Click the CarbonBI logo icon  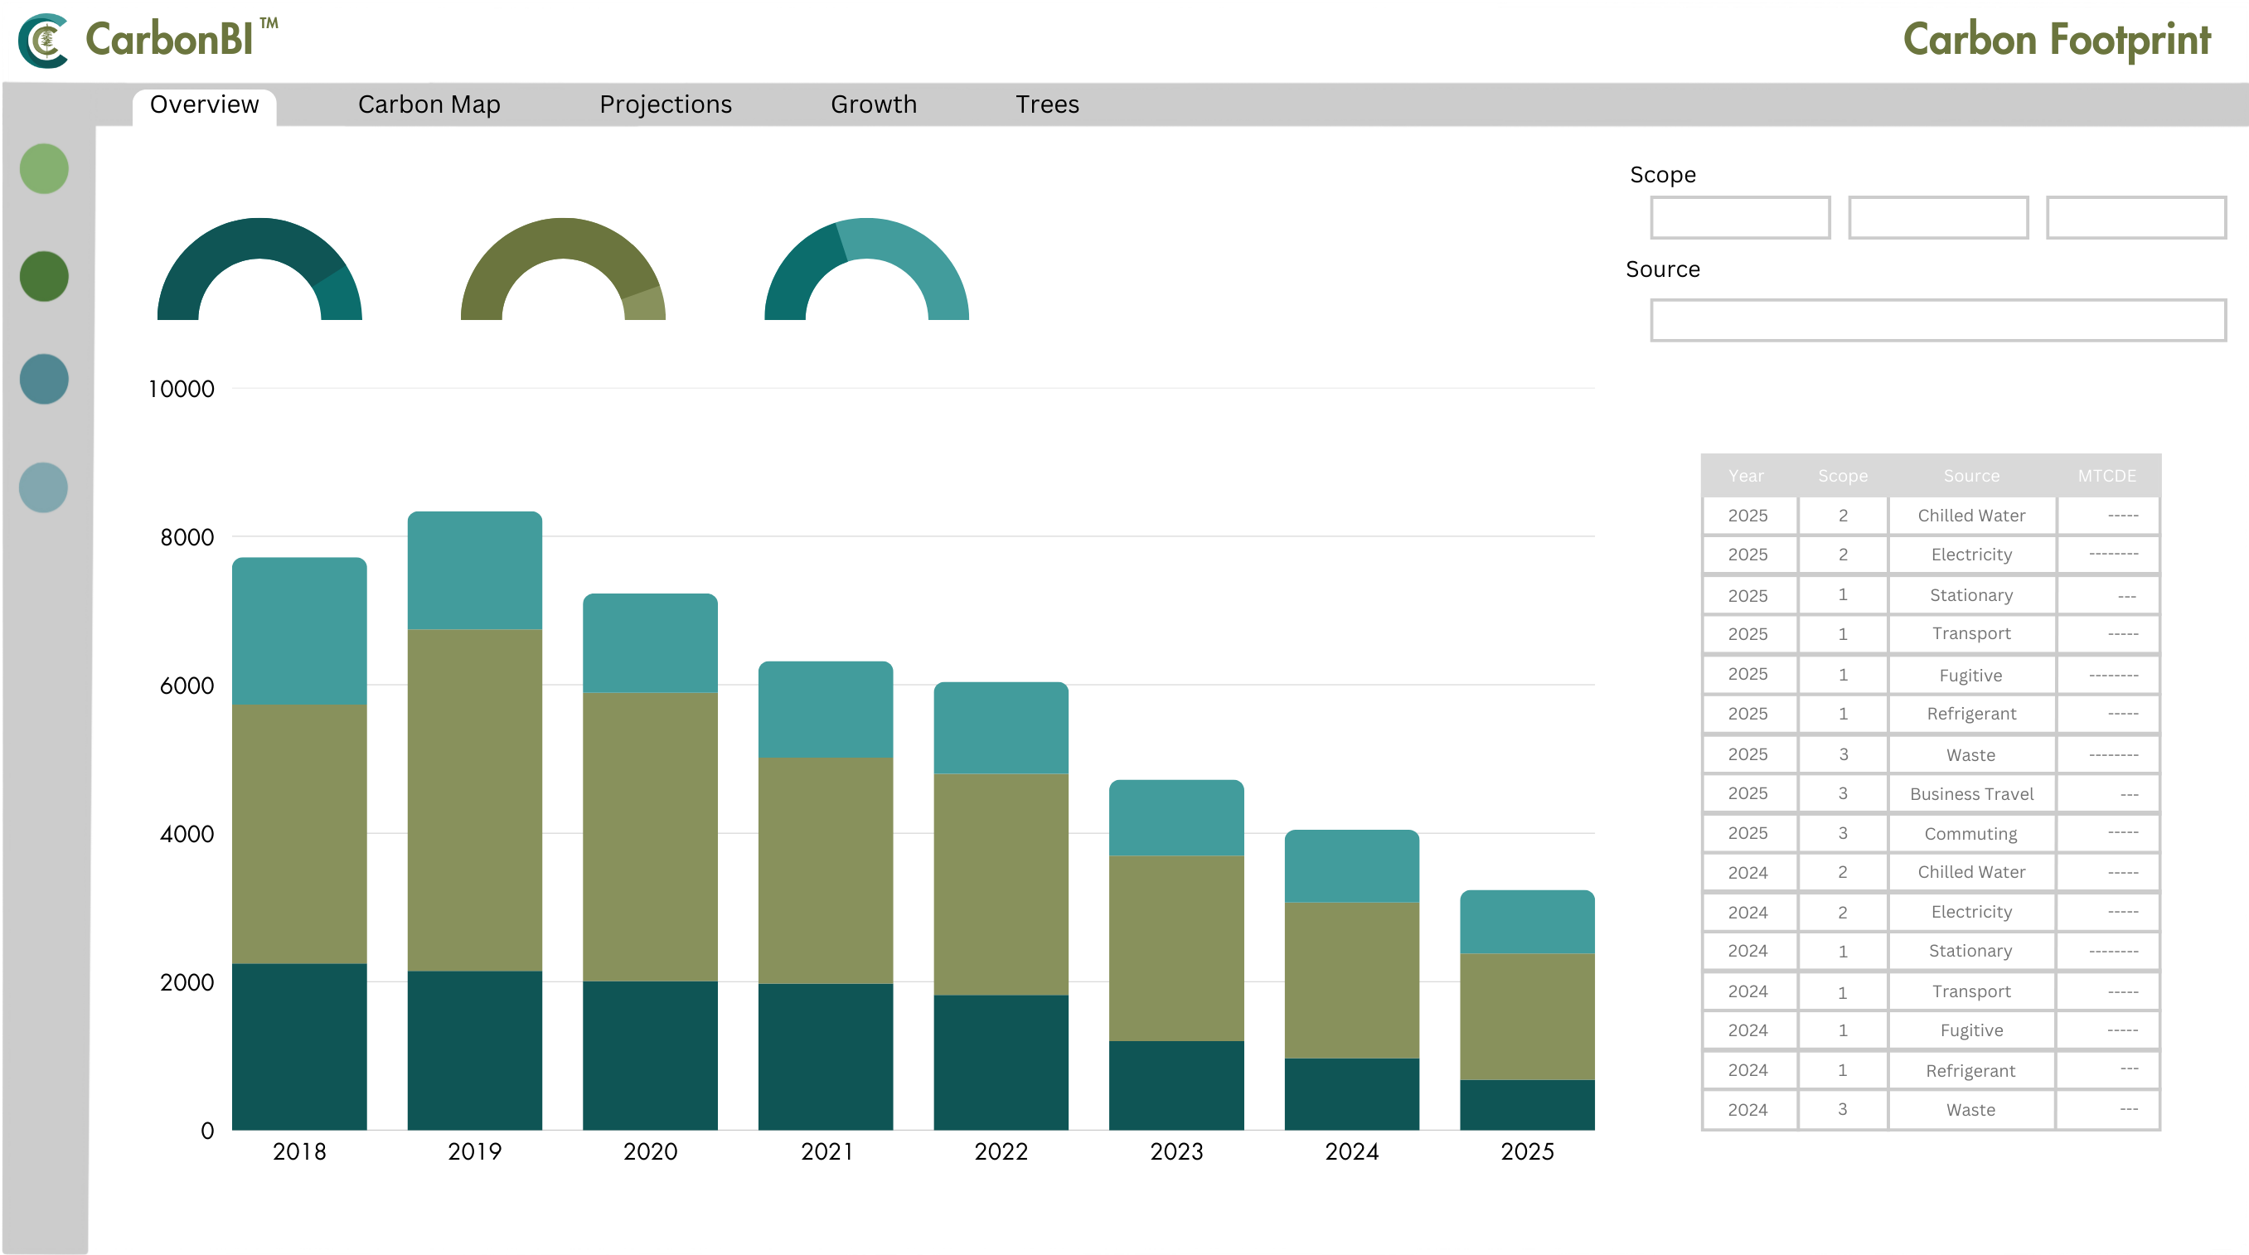[44, 40]
